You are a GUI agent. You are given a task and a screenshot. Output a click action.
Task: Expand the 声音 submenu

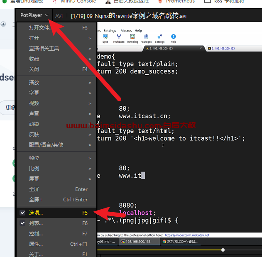click(56, 114)
